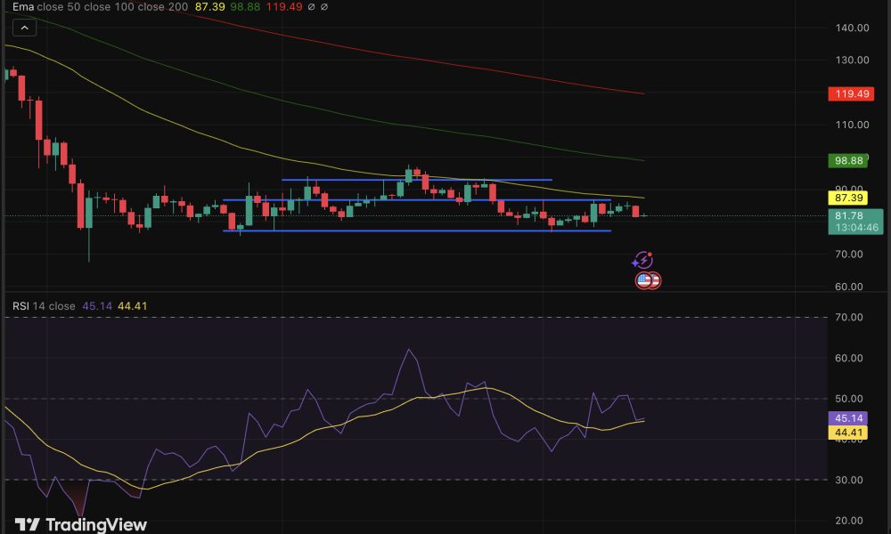Click the purple lightning latest-news icon
This screenshot has height=534, width=891.
click(x=642, y=261)
